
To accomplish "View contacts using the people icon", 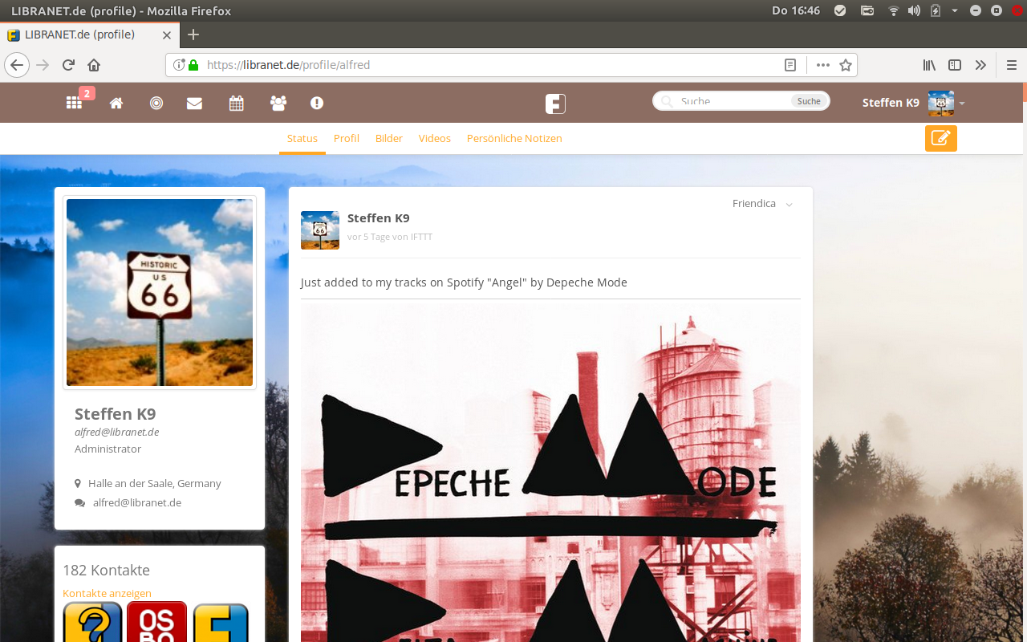I will tap(278, 103).
